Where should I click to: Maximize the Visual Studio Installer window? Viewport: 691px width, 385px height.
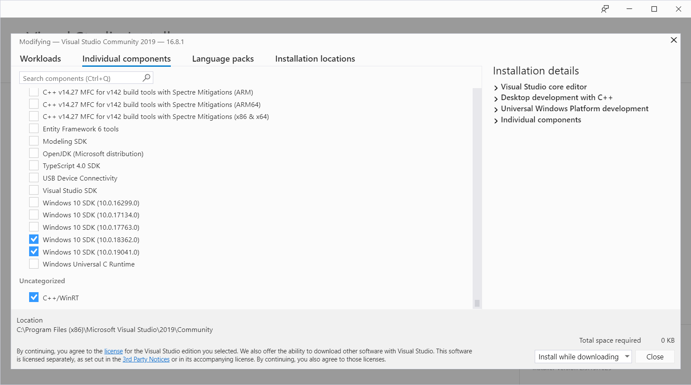pyautogui.click(x=654, y=9)
